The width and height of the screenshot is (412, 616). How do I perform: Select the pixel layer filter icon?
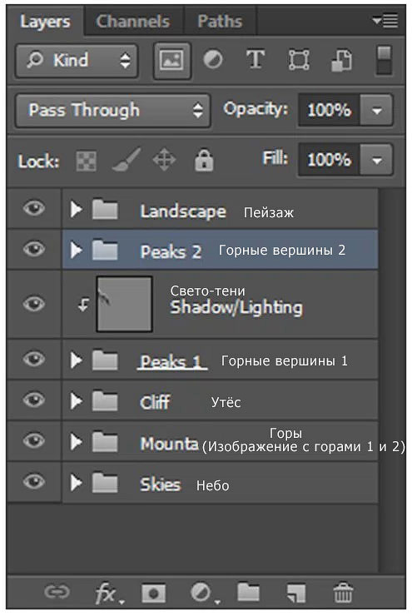[171, 61]
